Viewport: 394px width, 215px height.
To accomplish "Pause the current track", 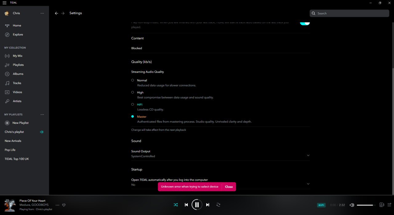I will [197, 205].
